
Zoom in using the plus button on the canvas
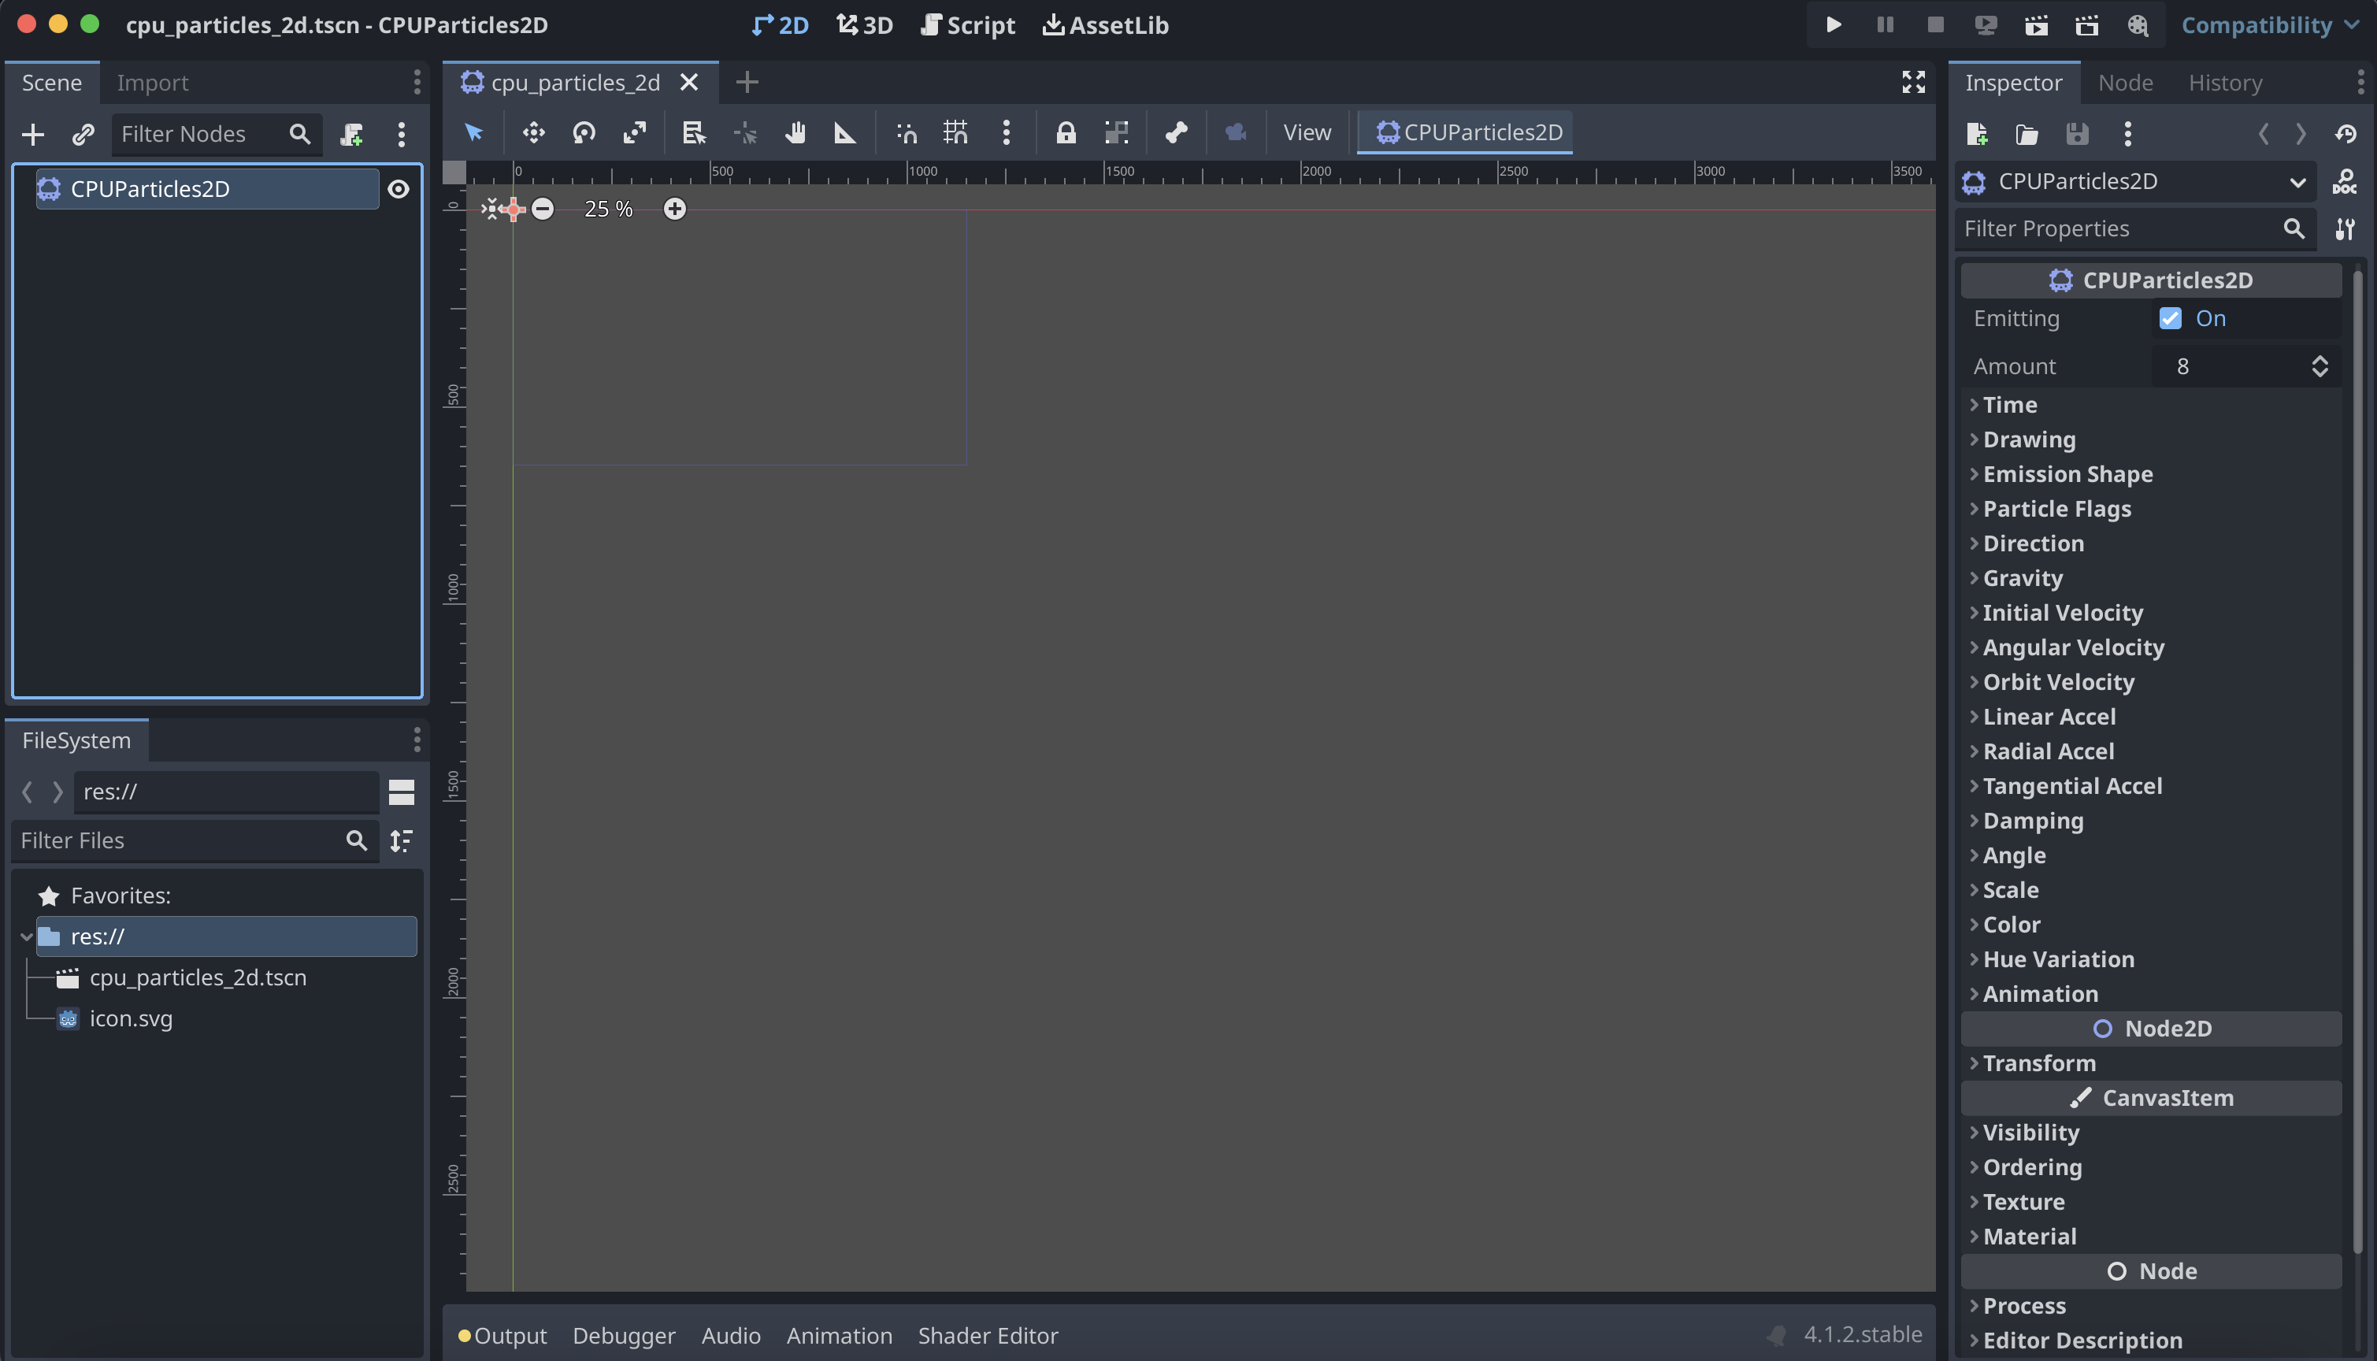click(x=675, y=209)
